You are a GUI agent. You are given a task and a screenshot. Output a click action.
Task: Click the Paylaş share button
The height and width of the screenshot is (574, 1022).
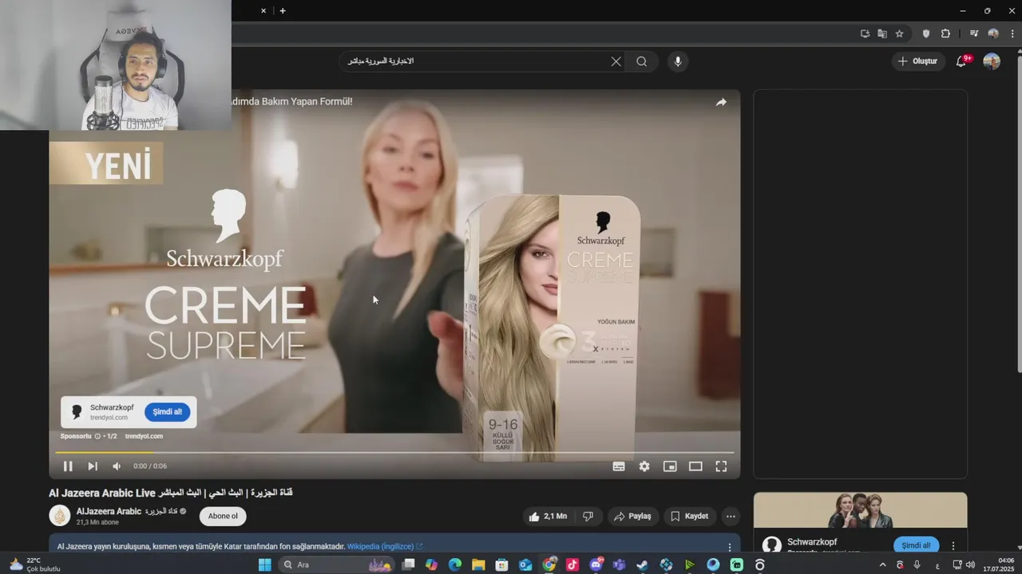click(x=633, y=517)
